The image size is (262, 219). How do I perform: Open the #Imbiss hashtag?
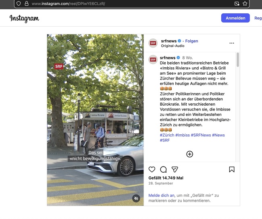[x=182, y=135]
